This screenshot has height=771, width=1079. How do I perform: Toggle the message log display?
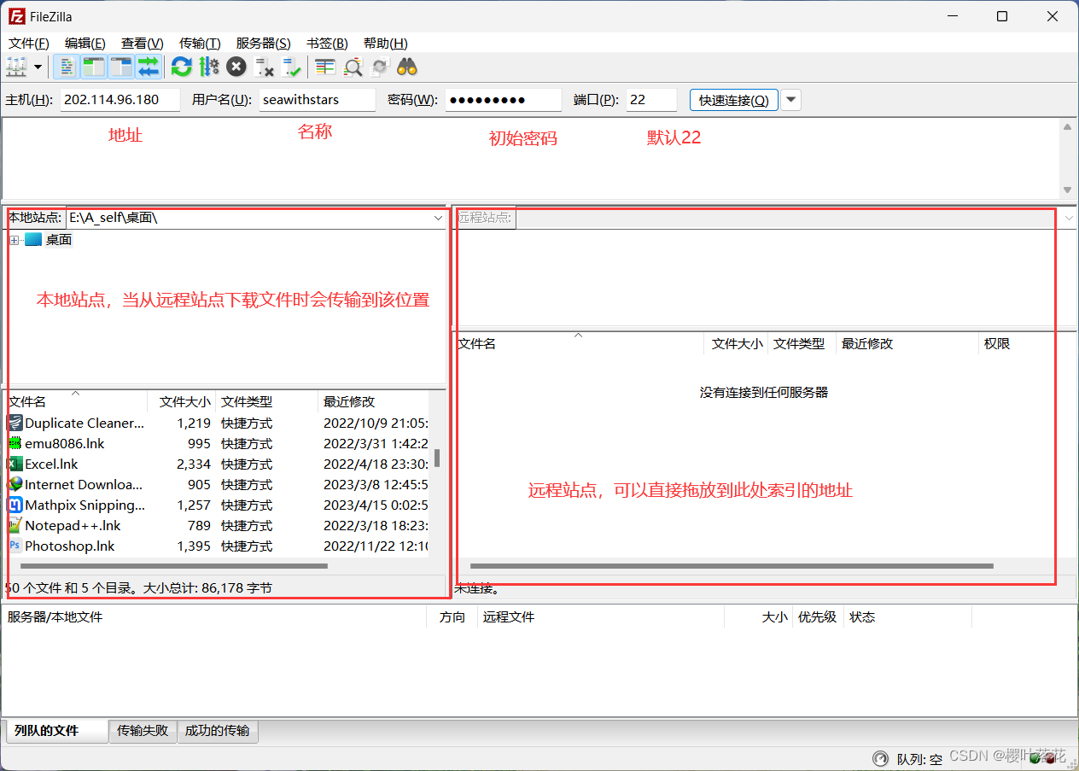coord(67,67)
